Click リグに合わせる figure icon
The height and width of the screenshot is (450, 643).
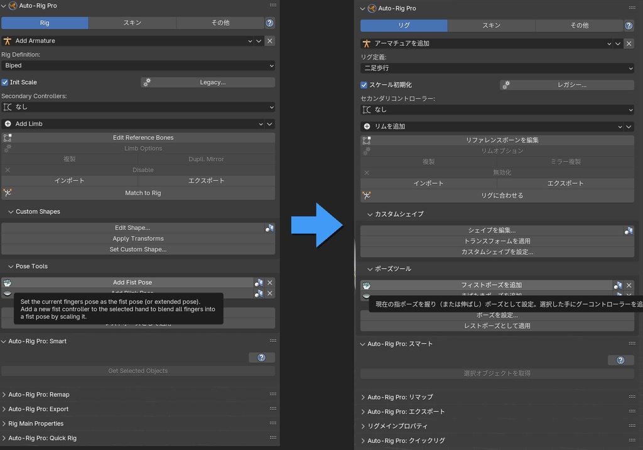coord(367,195)
